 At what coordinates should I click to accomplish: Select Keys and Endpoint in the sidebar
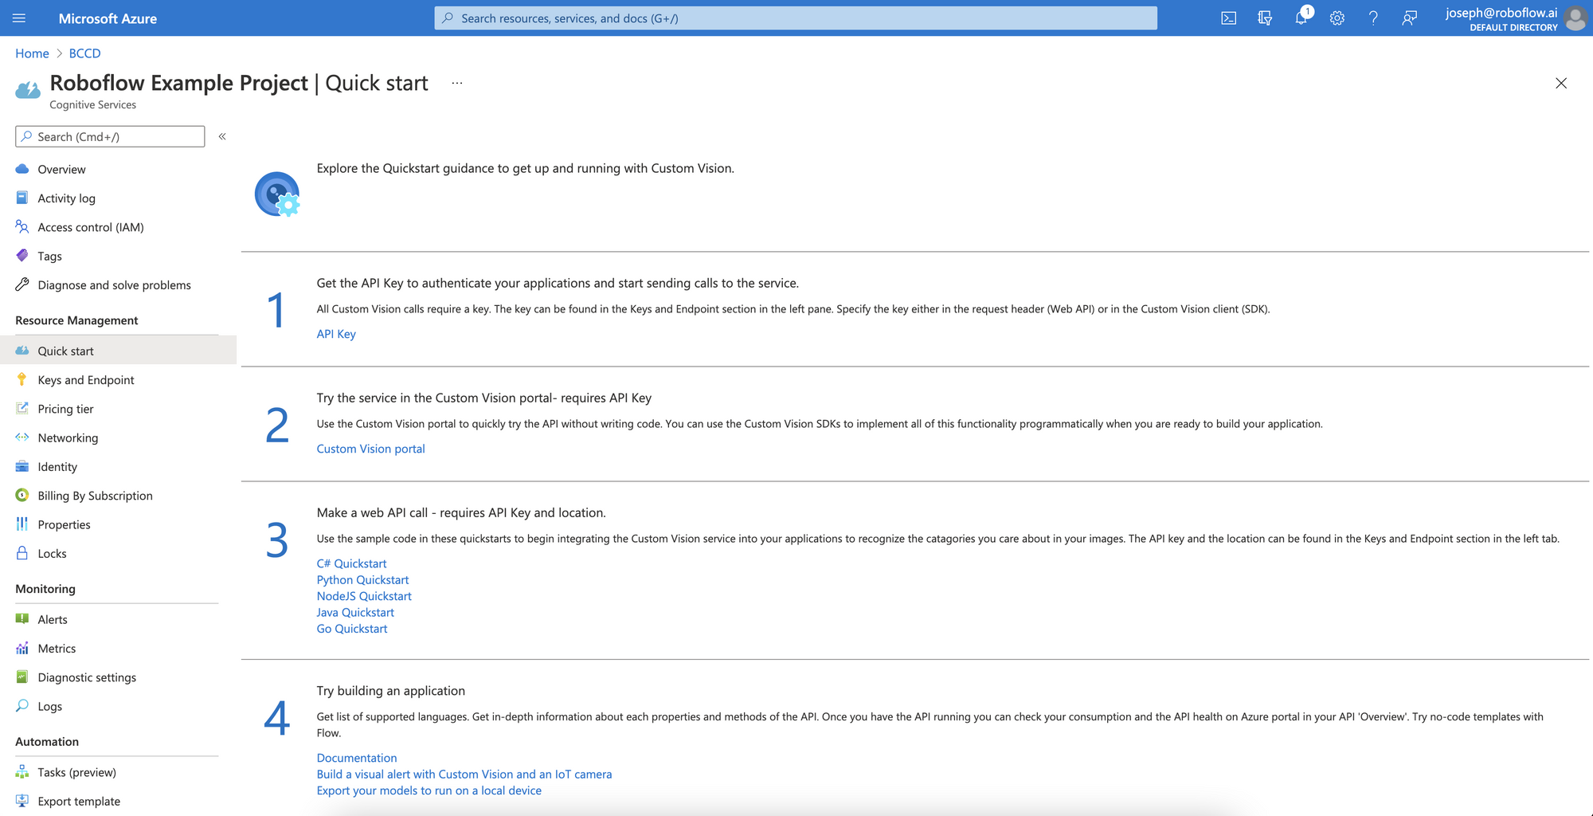(x=85, y=379)
